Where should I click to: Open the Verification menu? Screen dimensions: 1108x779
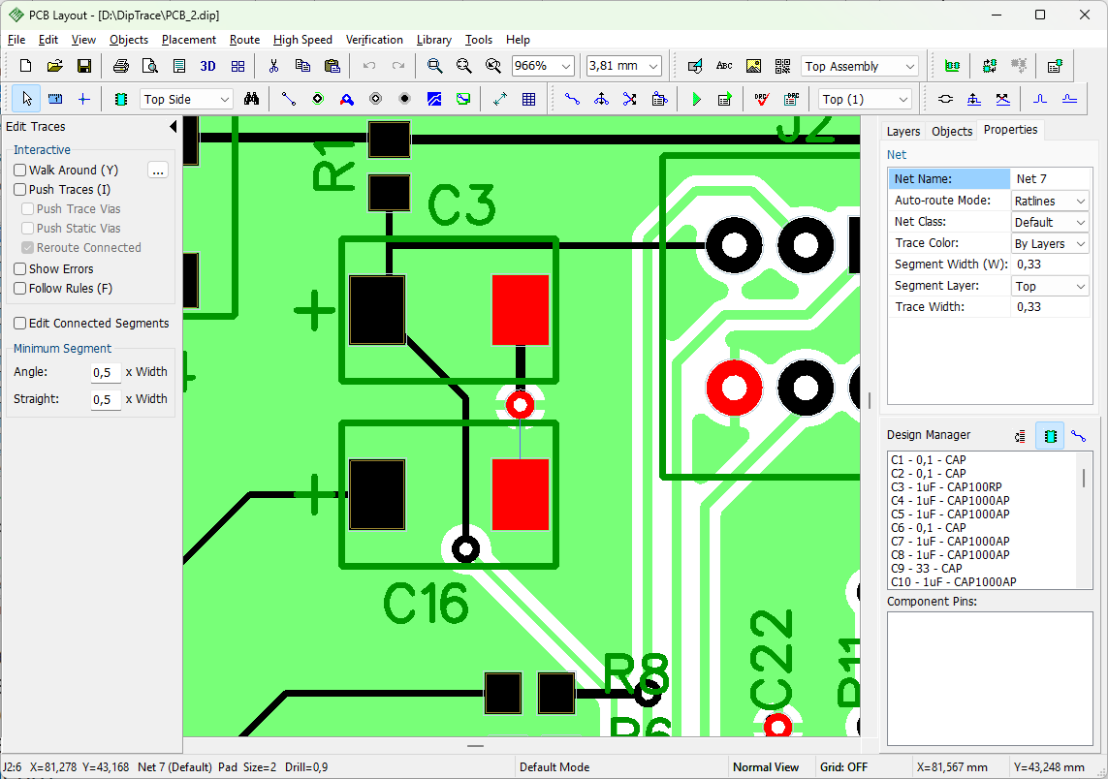(x=374, y=40)
